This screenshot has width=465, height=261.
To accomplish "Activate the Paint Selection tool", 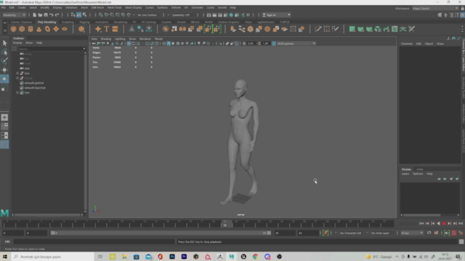I will (4, 61).
